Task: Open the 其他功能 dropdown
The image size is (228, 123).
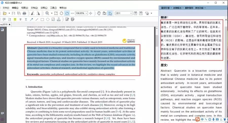Action: (x=200, y=8)
